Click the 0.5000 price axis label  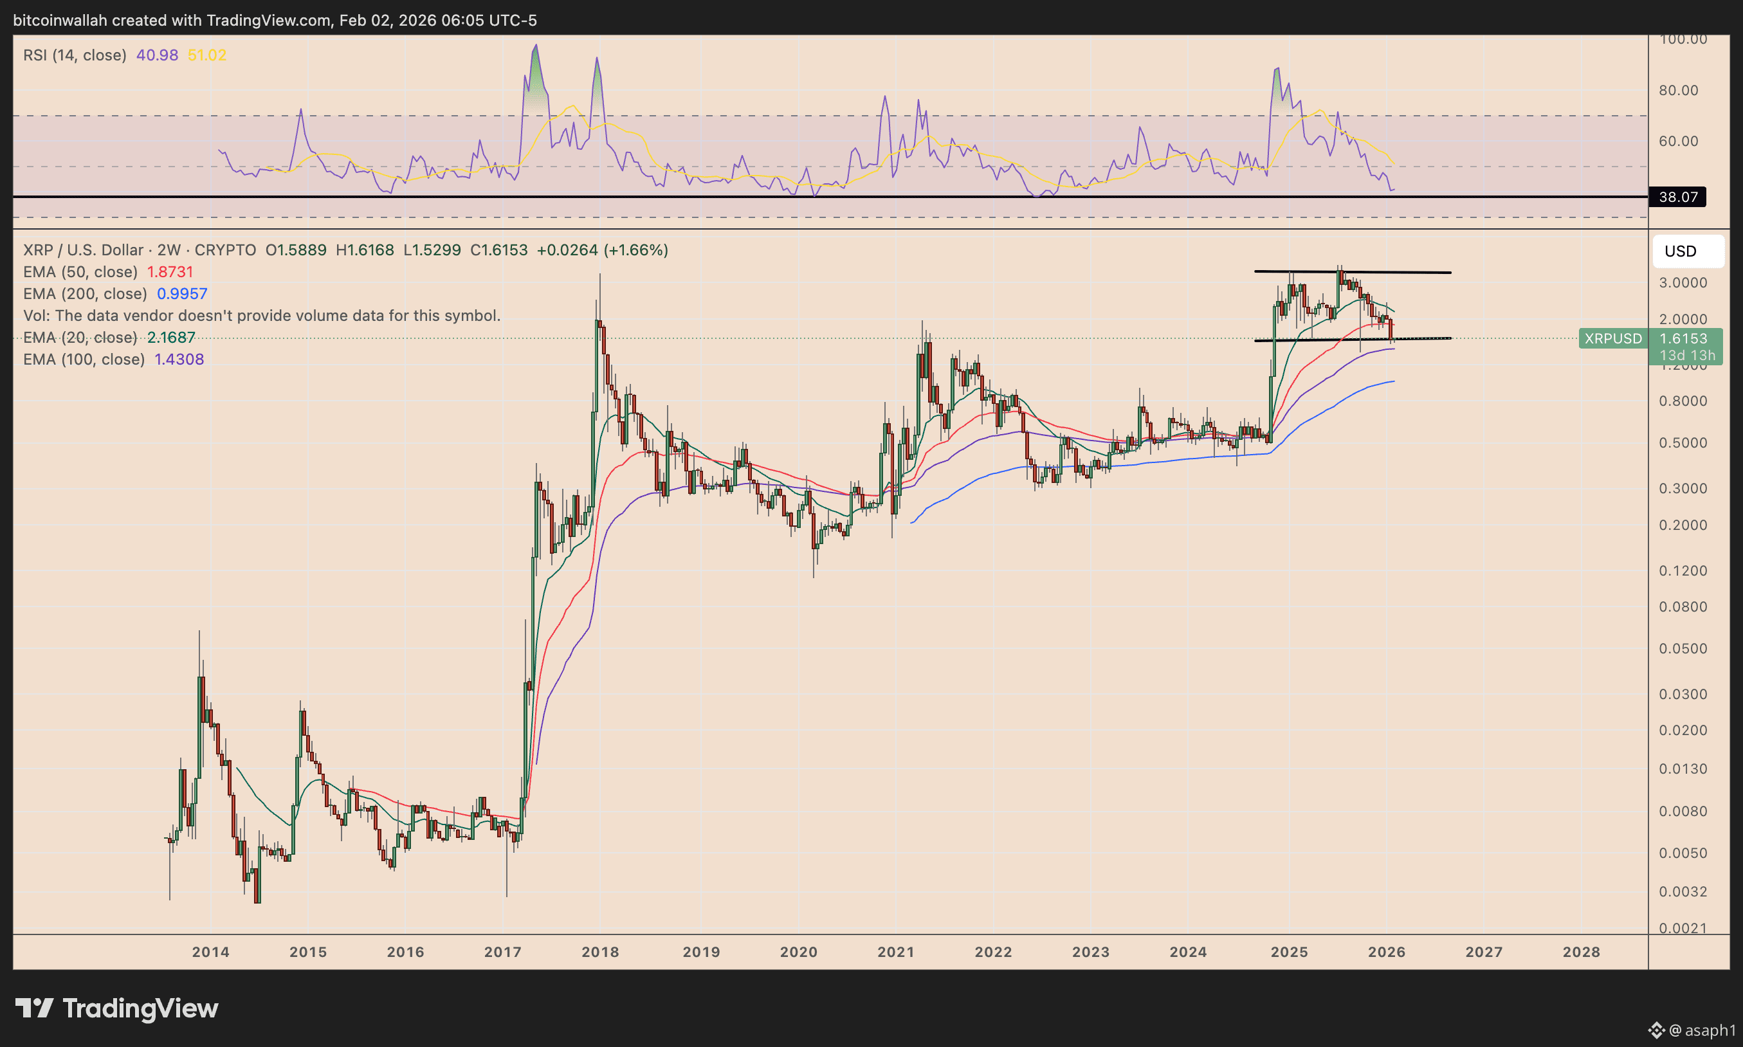[1683, 443]
